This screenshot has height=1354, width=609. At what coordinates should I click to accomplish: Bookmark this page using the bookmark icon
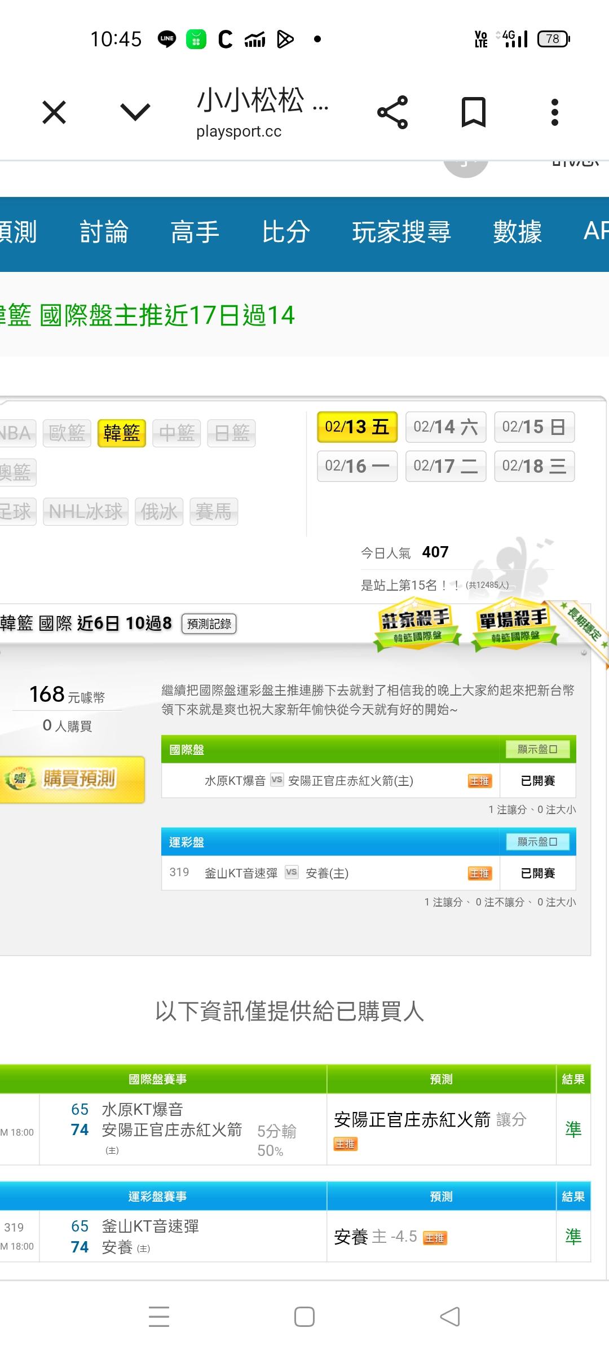coord(473,112)
